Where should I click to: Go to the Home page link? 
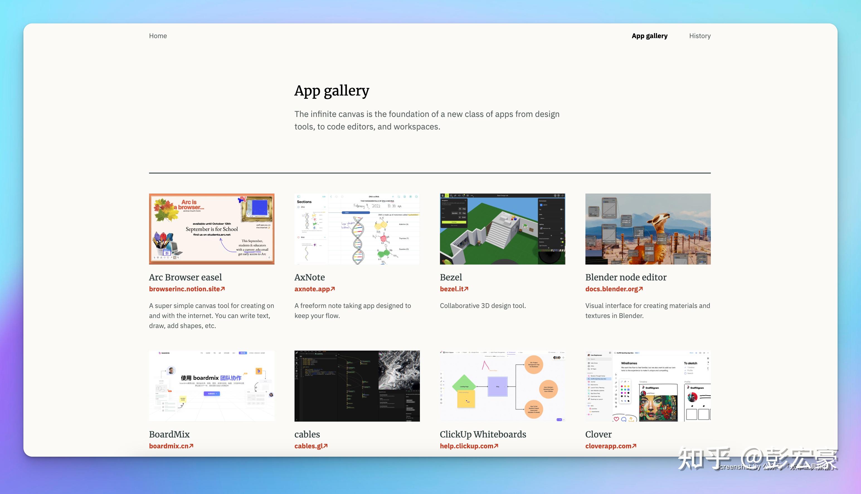coord(158,36)
